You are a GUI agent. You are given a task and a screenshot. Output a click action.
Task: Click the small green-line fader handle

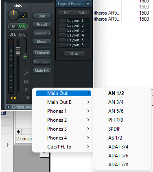coord(25,56)
